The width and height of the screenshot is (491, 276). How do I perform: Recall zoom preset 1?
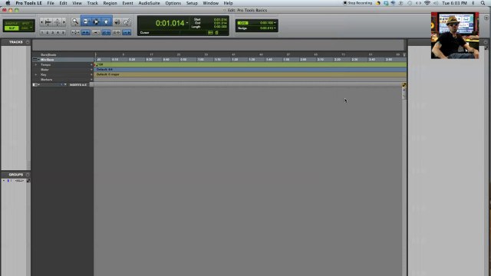[x=42, y=32]
